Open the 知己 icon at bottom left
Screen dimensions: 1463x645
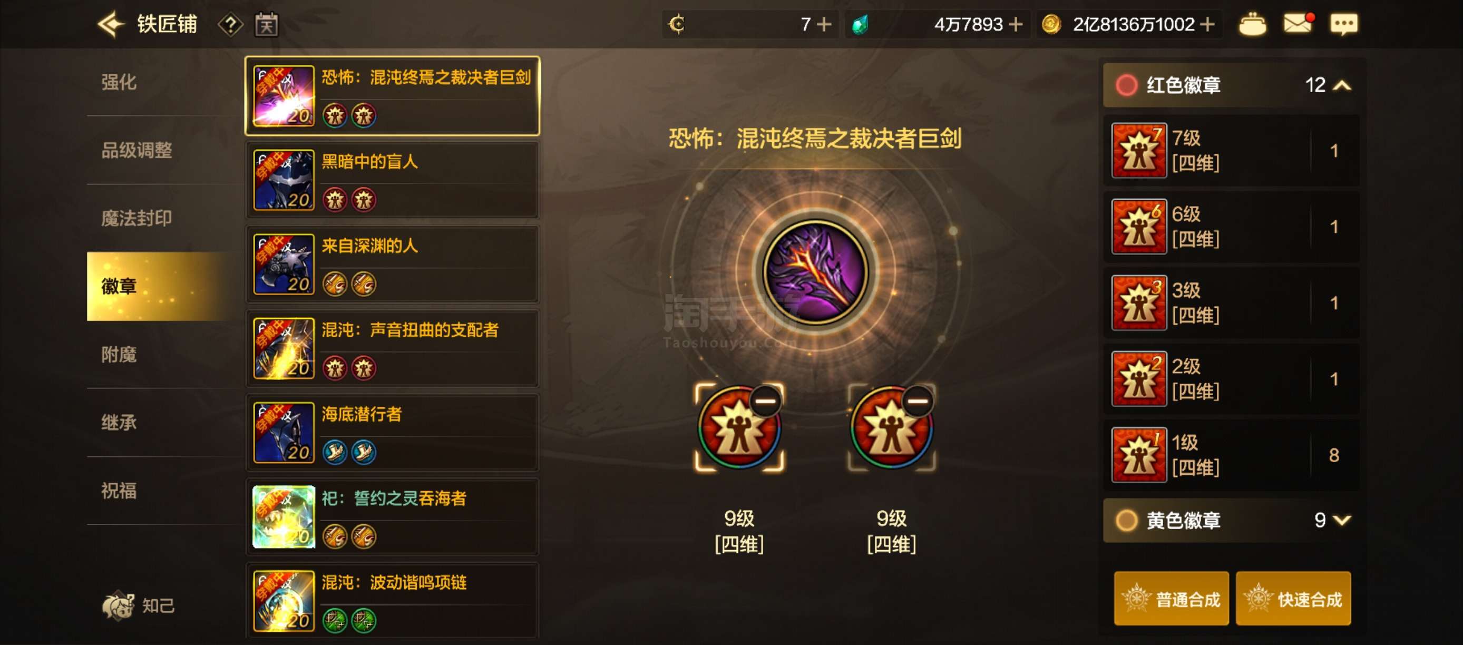[138, 605]
